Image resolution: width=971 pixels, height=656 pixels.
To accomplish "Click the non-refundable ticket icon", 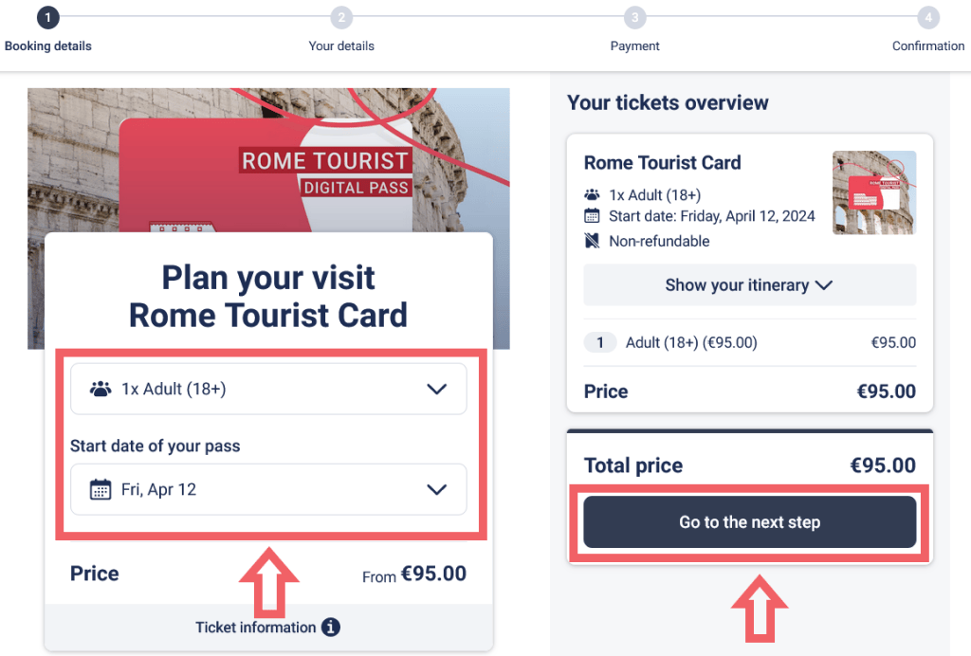I will click(x=593, y=241).
